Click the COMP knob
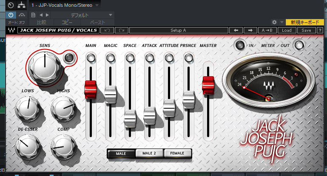This screenshot has width=327, height=176. (x=64, y=146)
